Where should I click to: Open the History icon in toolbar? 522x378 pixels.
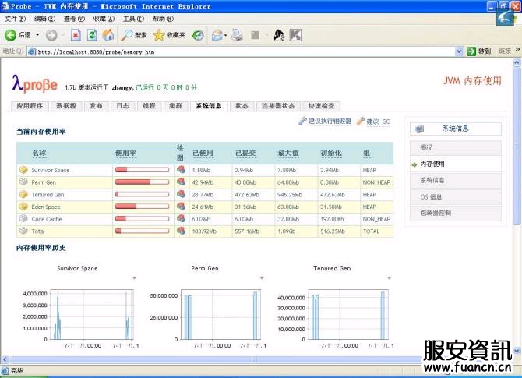(x=198, y=35)
